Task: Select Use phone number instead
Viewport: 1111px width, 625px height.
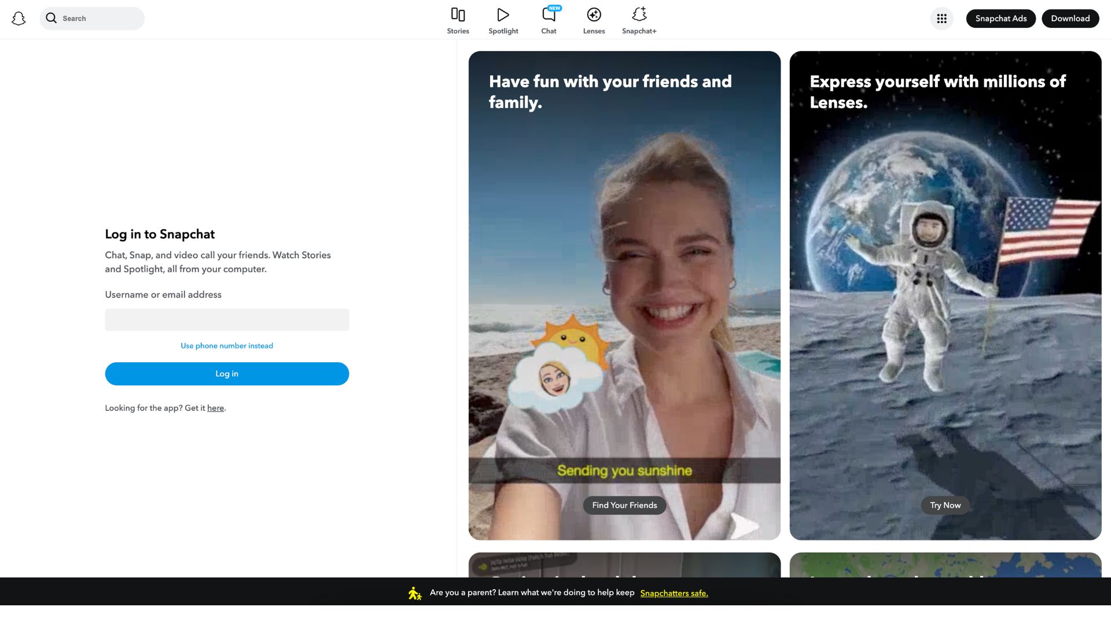Action: (227, 345)
